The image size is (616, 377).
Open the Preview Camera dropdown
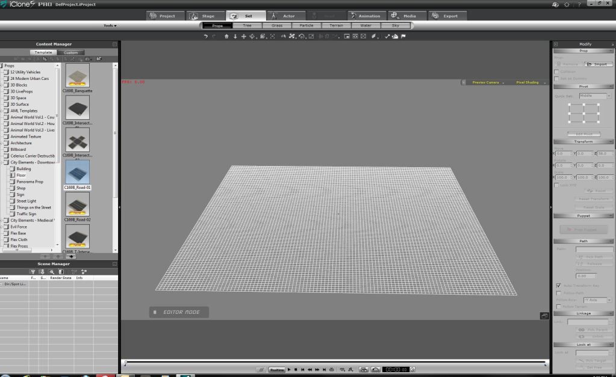(487, 82)
